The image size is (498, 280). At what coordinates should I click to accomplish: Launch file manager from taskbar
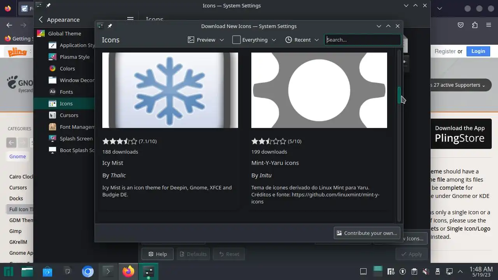point(27,271)
